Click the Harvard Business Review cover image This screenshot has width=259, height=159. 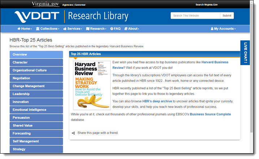pos(92,85)
